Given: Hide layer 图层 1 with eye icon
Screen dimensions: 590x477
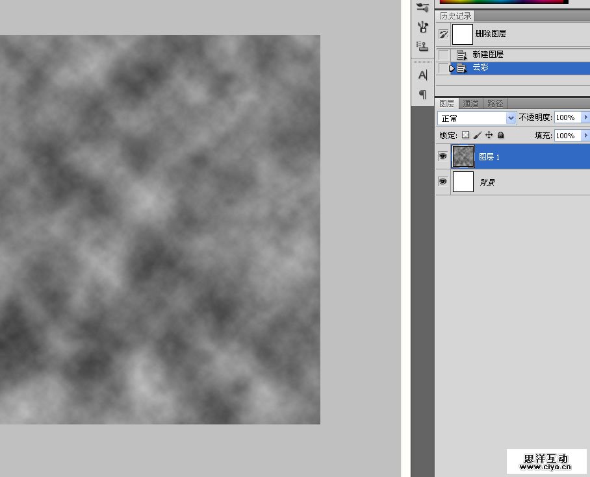Looking at the screenshot, I should [443, 156].
